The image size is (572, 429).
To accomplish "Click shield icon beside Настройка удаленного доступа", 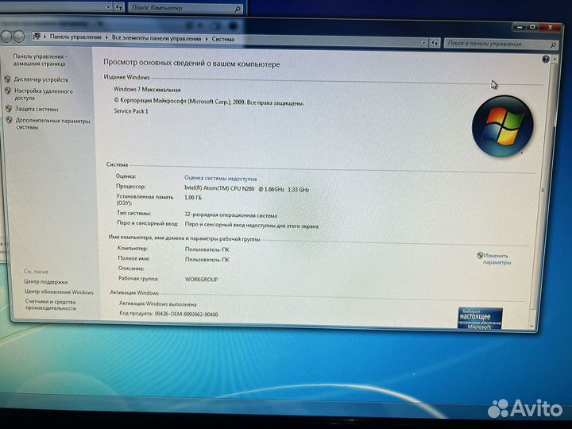I will coord(8,91).
